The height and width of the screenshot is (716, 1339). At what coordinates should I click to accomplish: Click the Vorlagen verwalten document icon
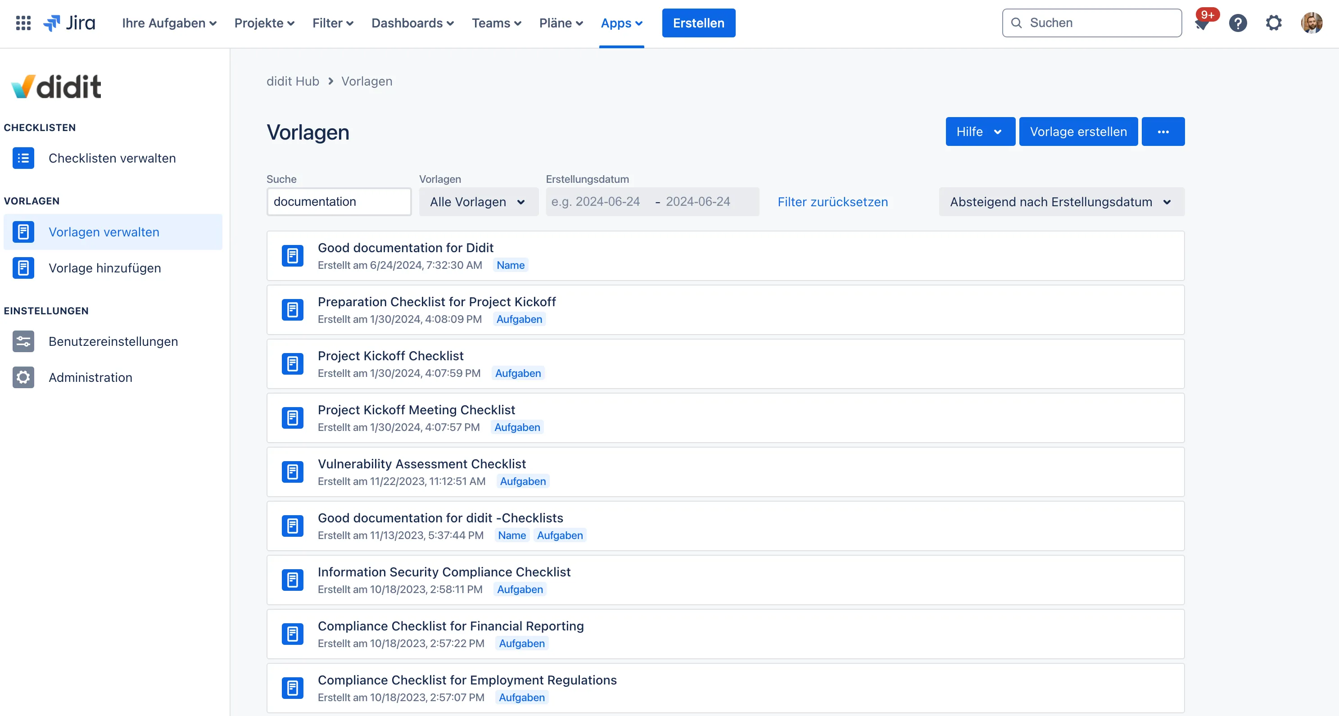click(23, 232)
